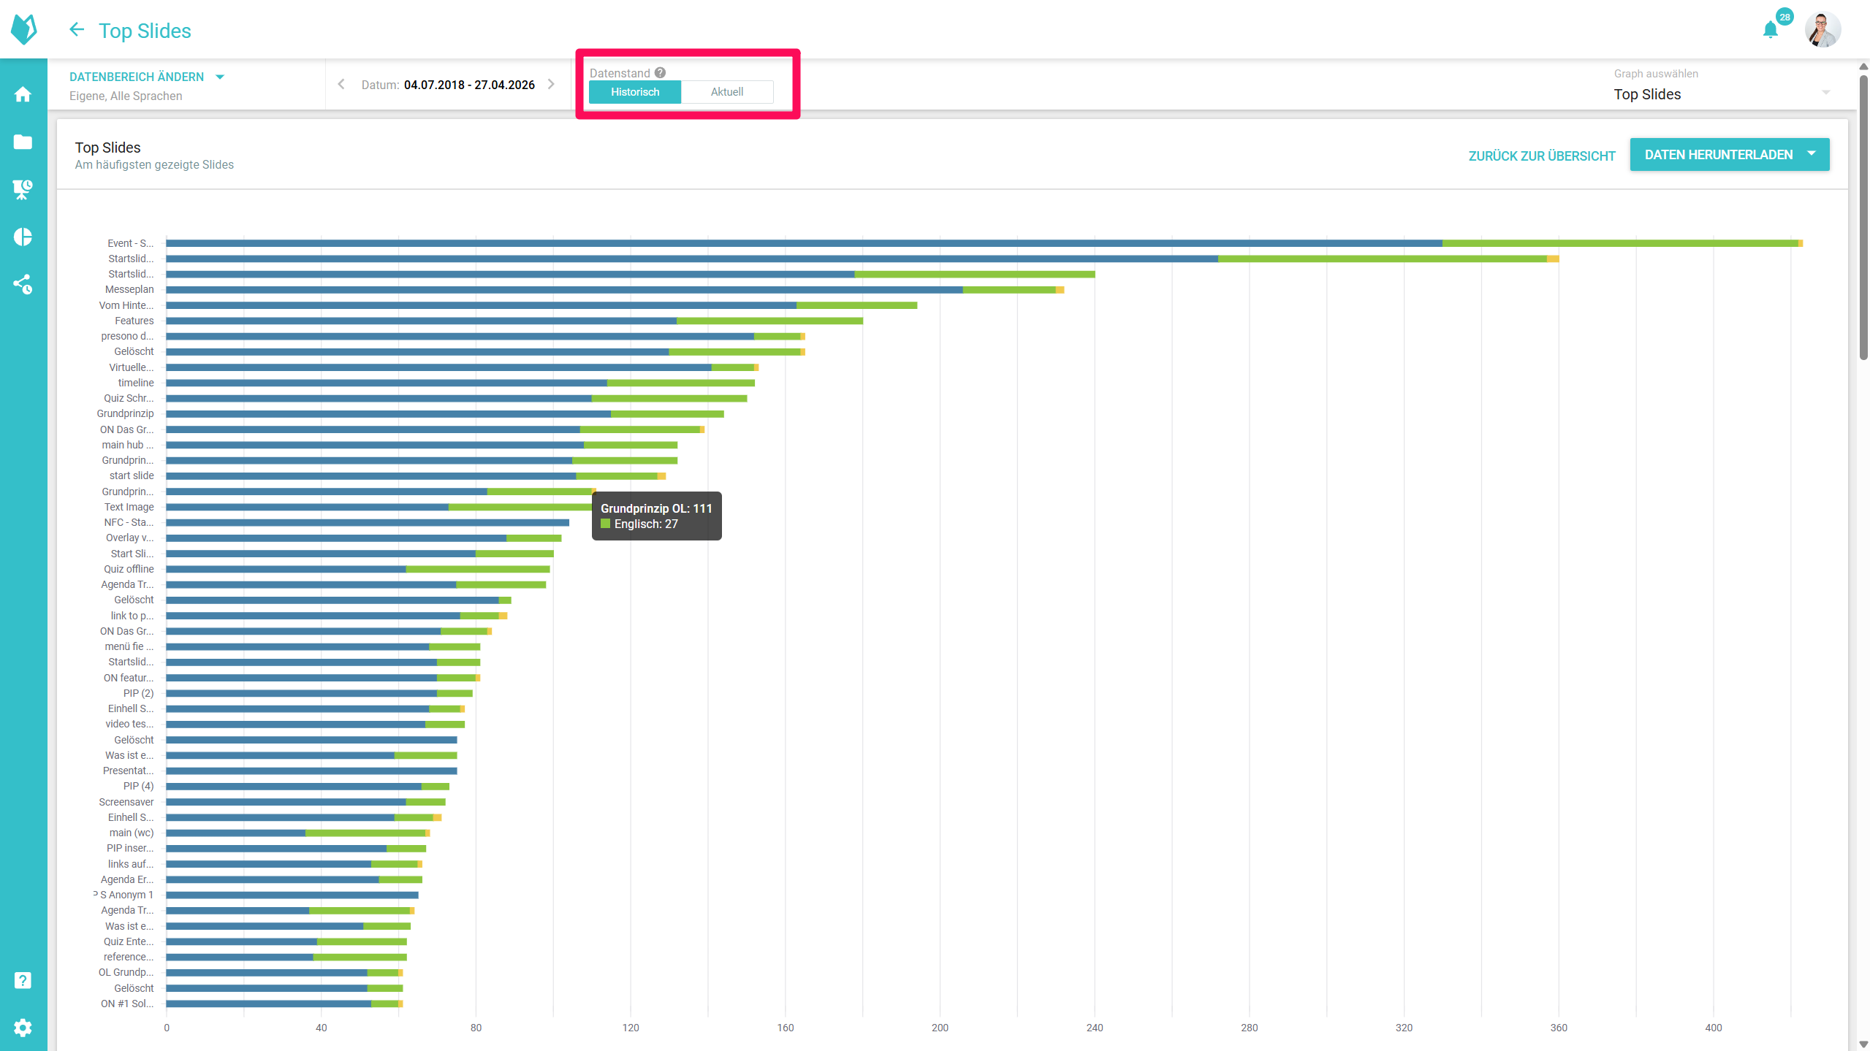Viewport: 1870px width, 1051px height.
Task: Click the Datenstand info question mark
Action: point(660,73)
